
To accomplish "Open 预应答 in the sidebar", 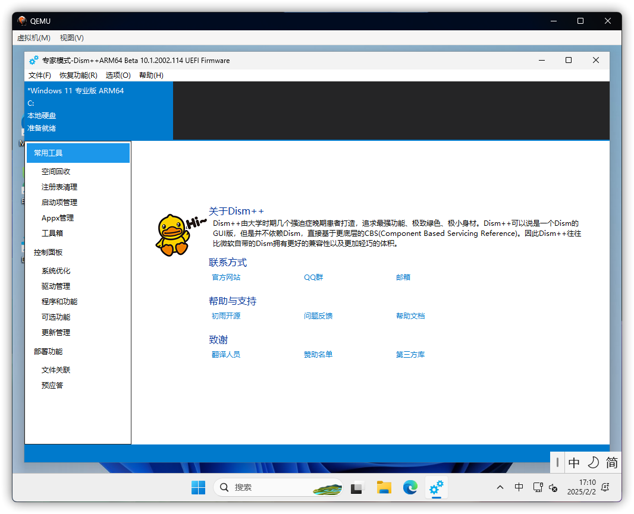I will (x=52, y=385).
